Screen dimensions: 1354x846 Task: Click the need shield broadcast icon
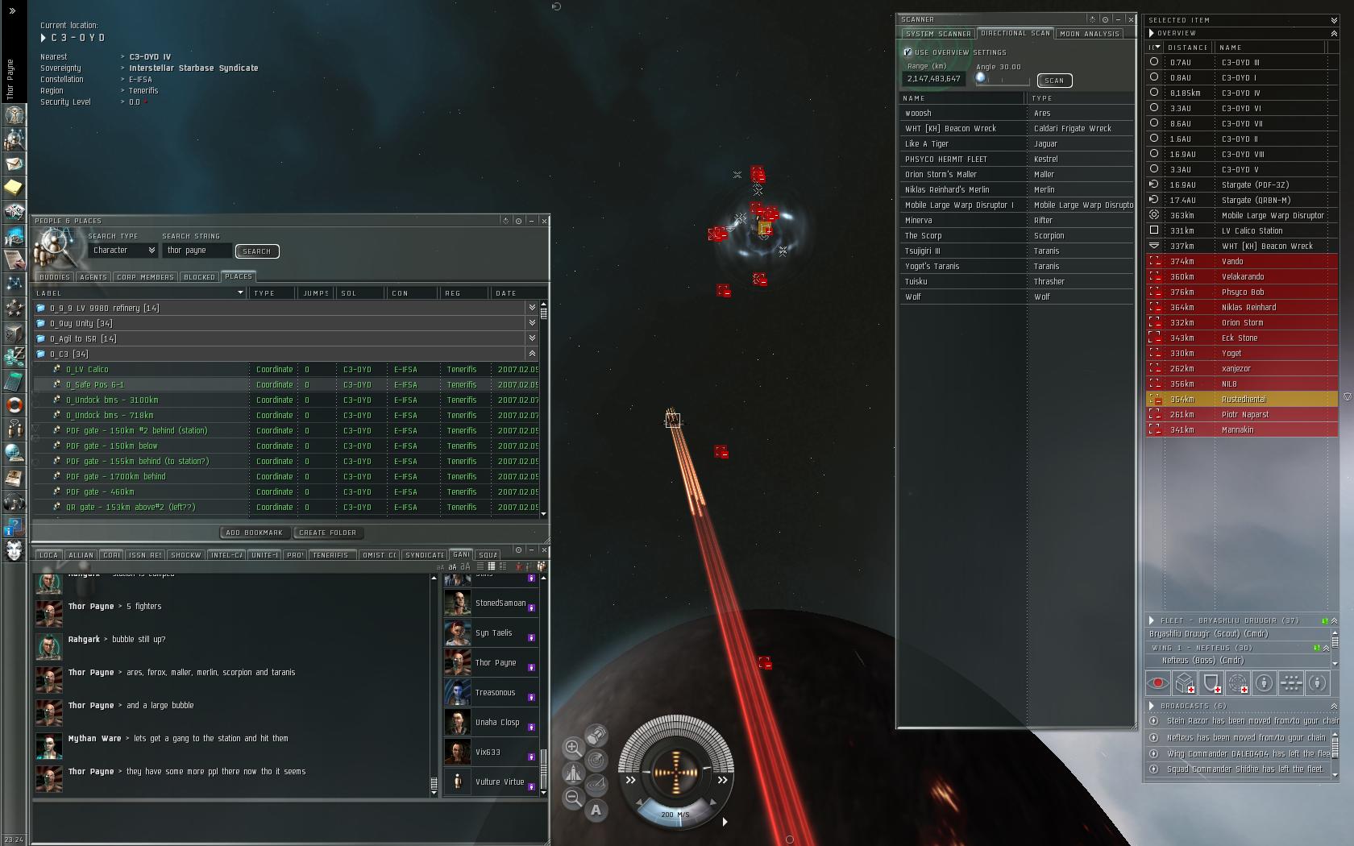1211,683
